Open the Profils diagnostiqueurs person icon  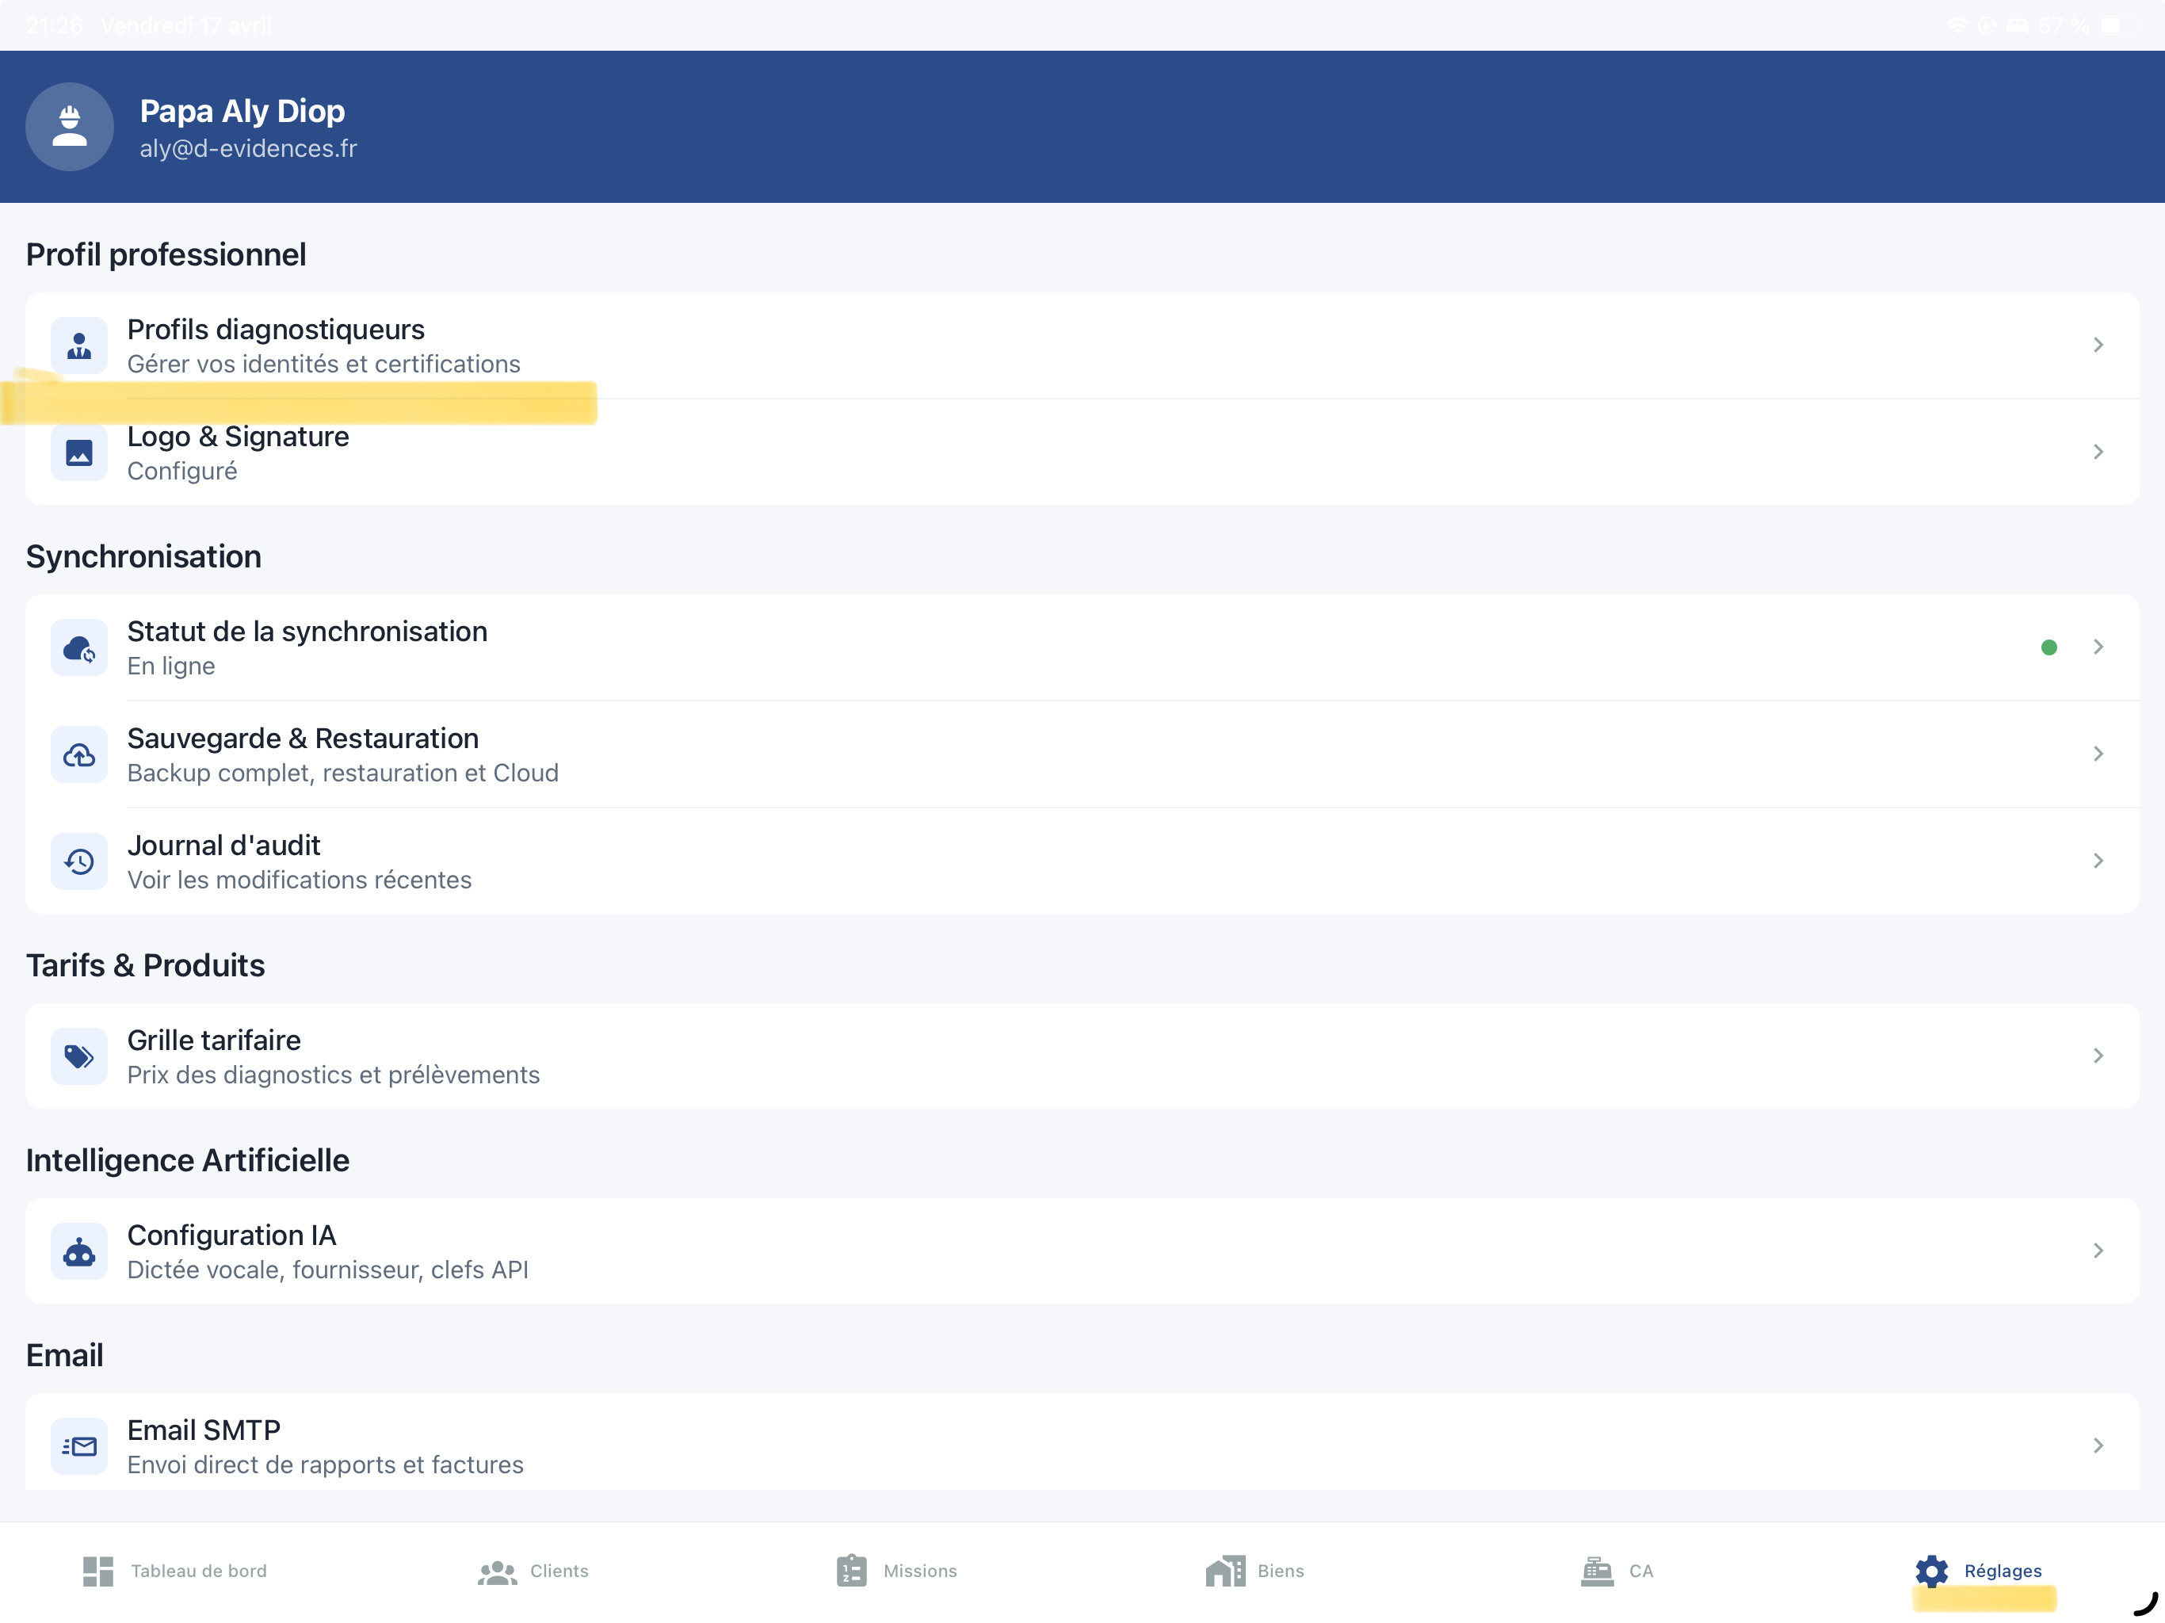(79, 346)
